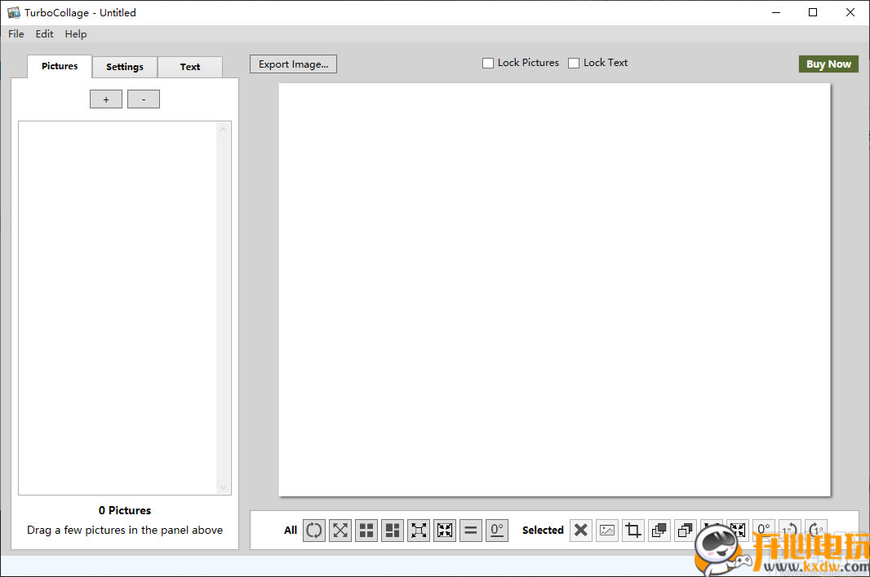Click the picture replace icon in Selected group
The width and height of the screenshot is (870, 577).
coord(606,531)
